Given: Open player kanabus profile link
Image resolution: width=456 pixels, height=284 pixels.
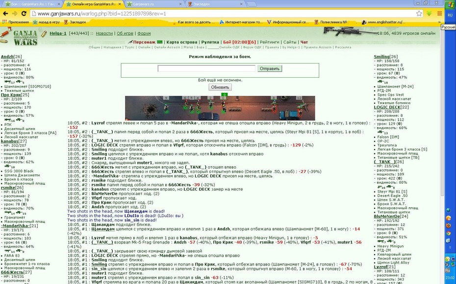Looking at the screenshot, I should coord(9,141).
